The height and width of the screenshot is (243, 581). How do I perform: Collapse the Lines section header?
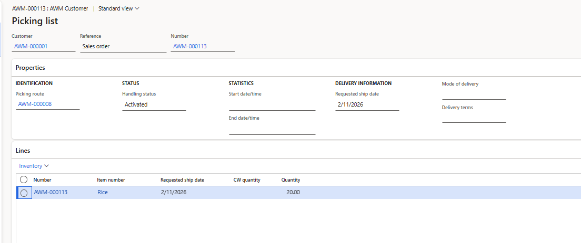pos(23,151)
